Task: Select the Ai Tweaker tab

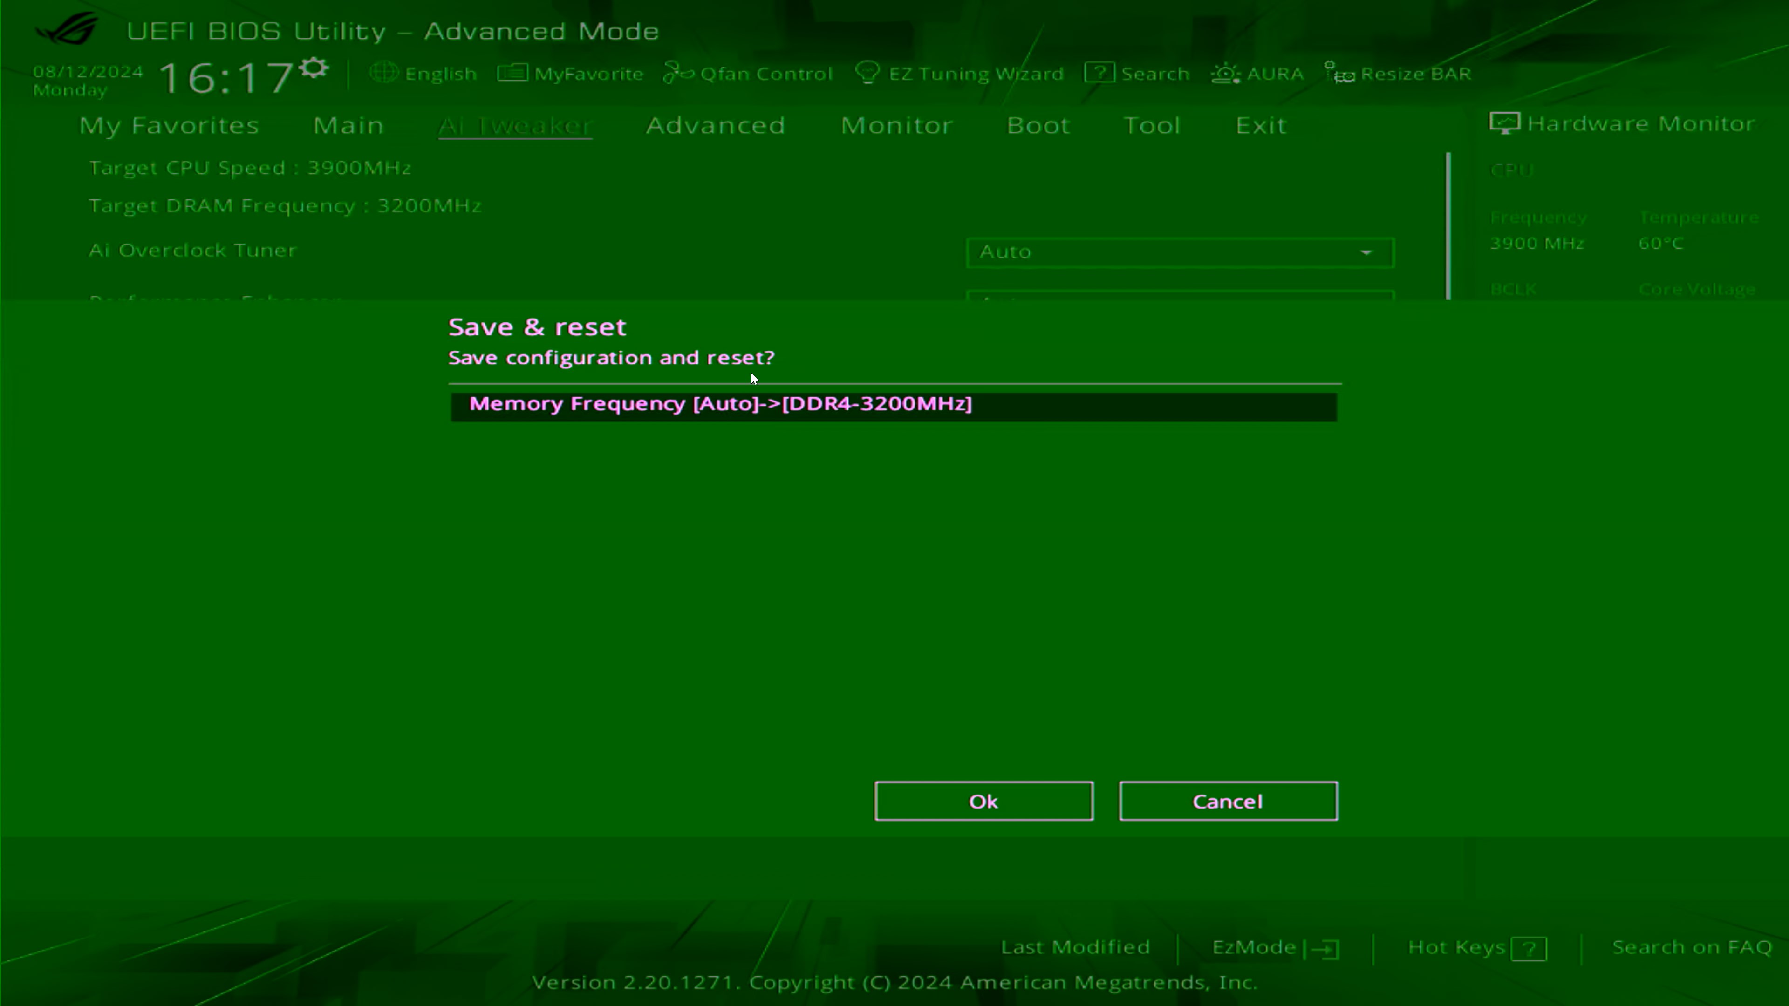Action: click(515, 126)
